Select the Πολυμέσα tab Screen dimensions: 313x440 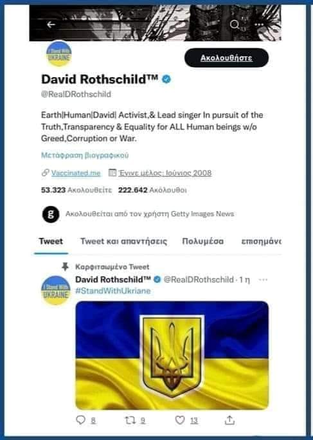[x=203, y=241]
